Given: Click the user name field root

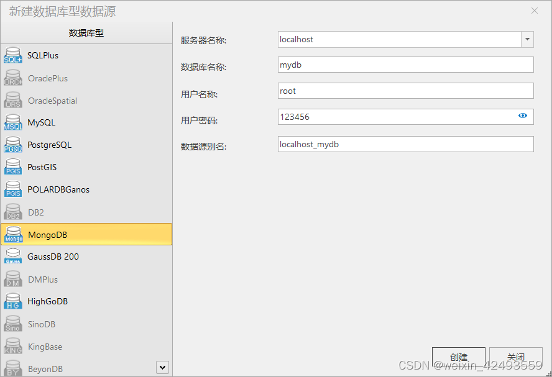Looking at the screenshot, I should pos(405,91).
